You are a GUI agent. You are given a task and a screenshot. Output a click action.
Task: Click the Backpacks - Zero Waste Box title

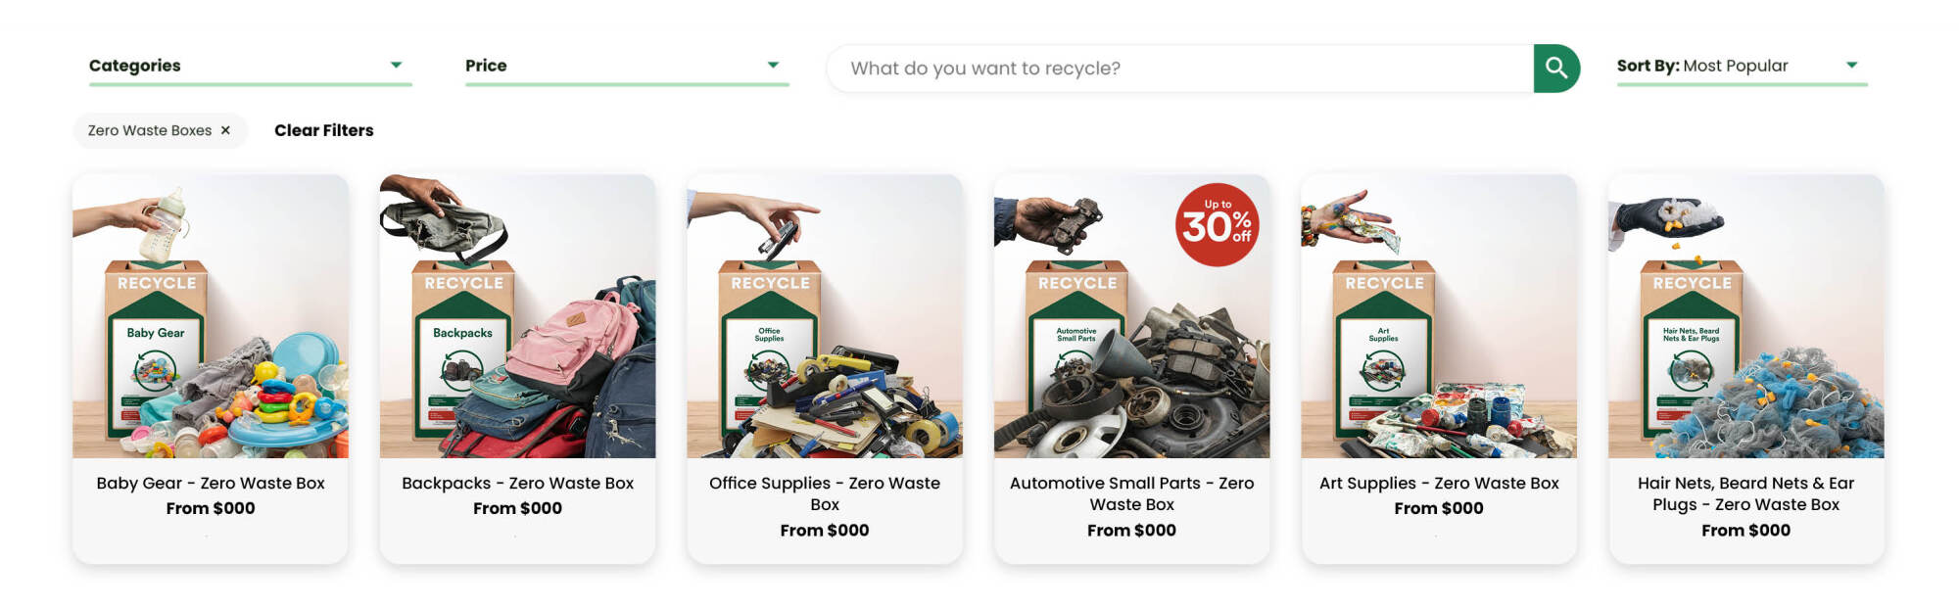point(517,483)
